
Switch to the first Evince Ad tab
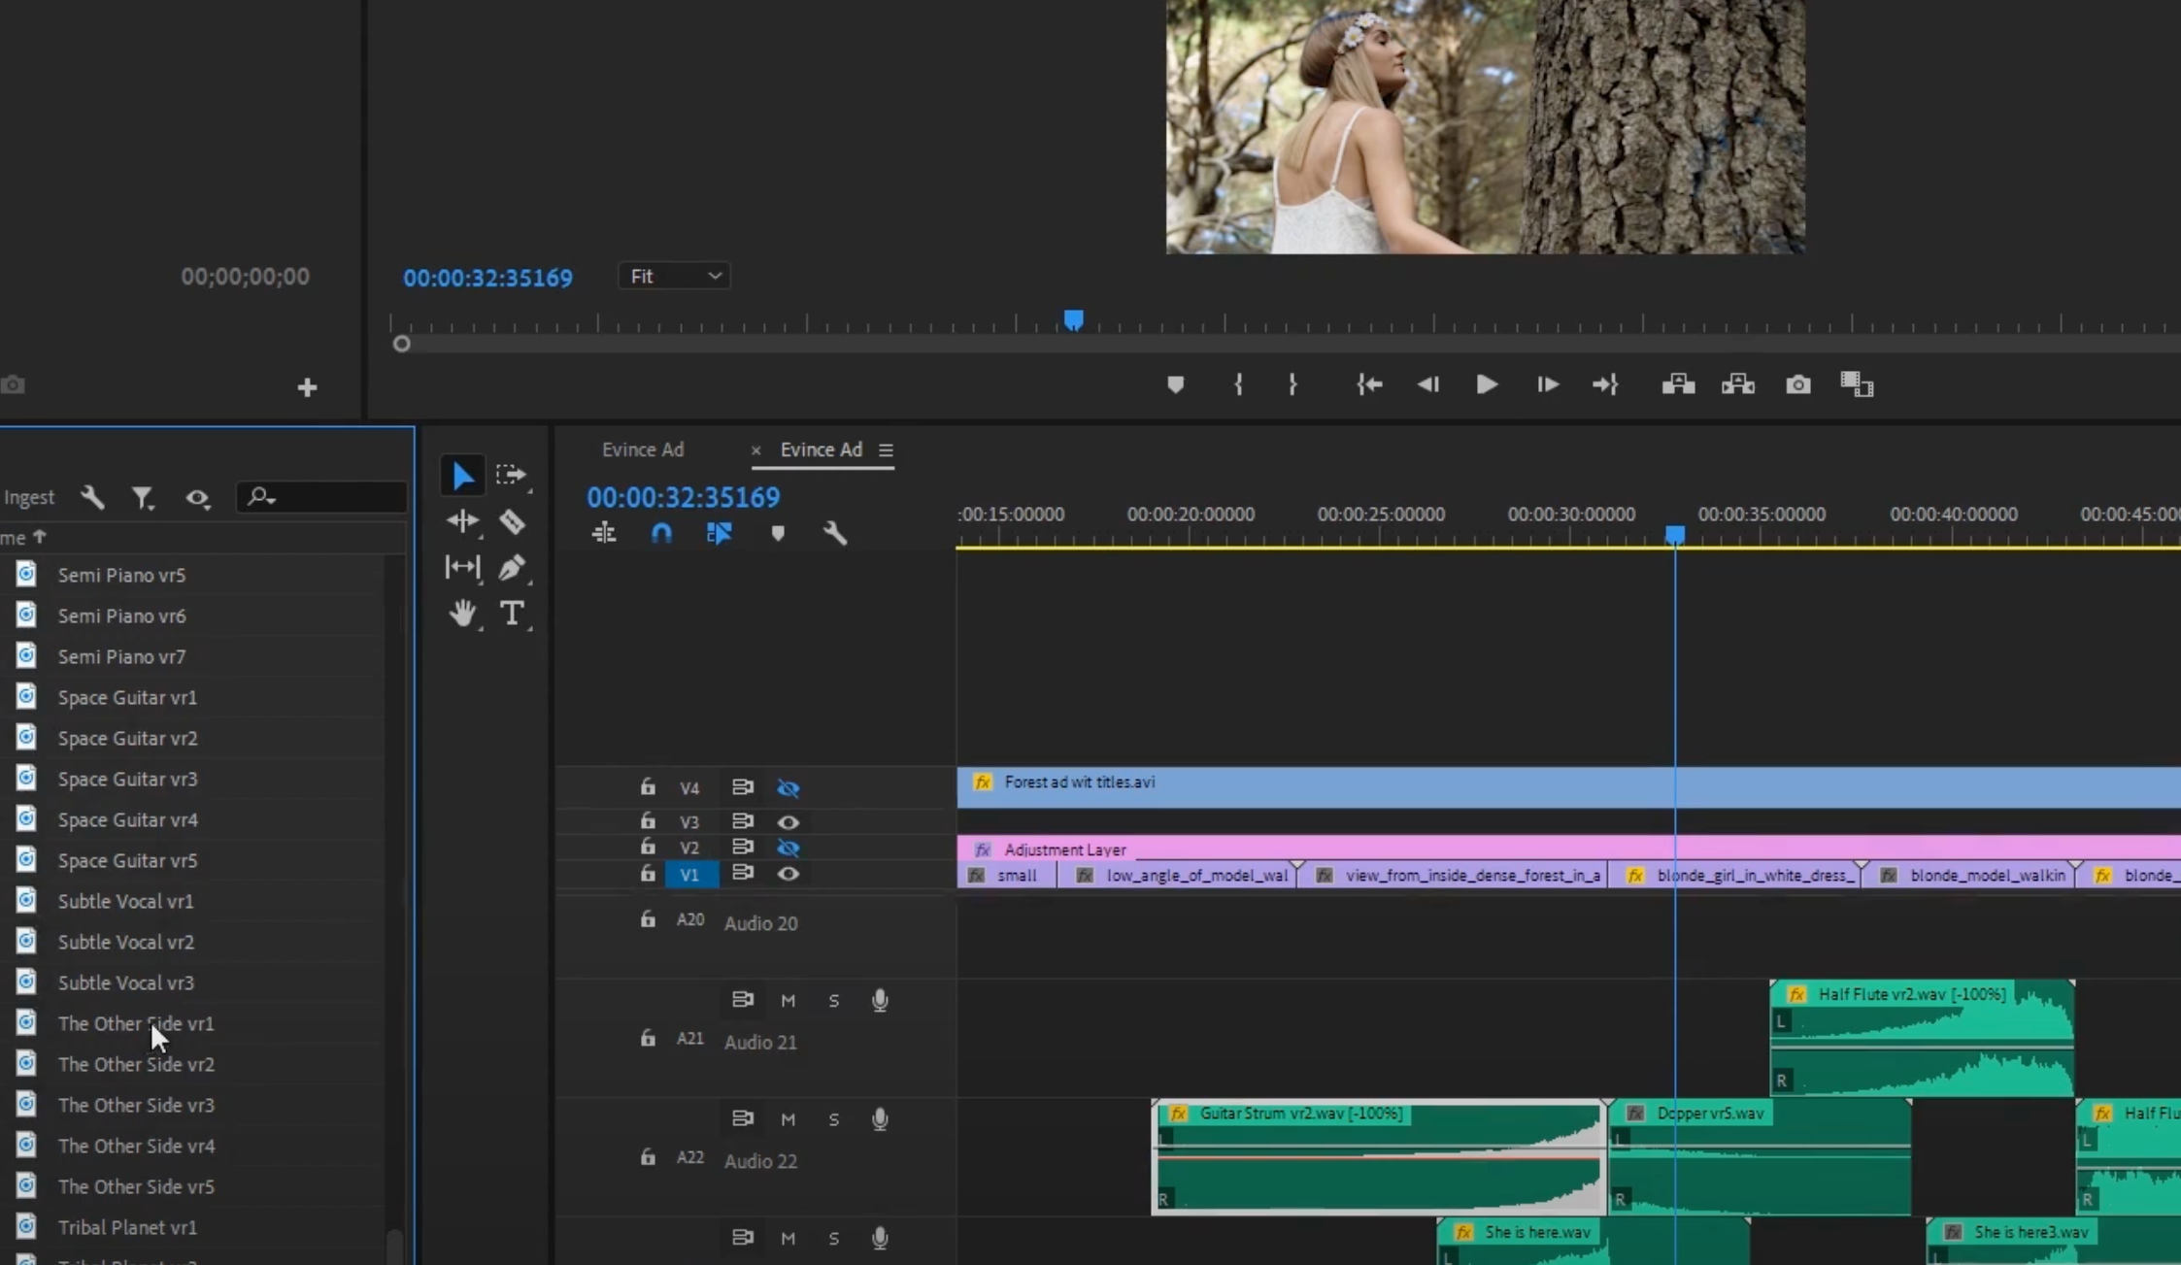pos(643,450)
